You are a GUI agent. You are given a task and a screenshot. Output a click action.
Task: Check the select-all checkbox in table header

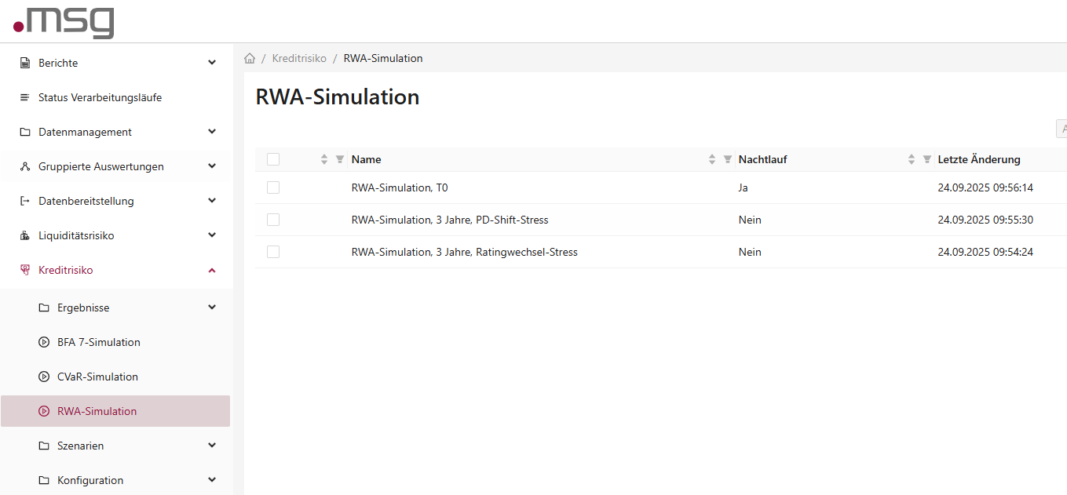(x=272, y=158)
